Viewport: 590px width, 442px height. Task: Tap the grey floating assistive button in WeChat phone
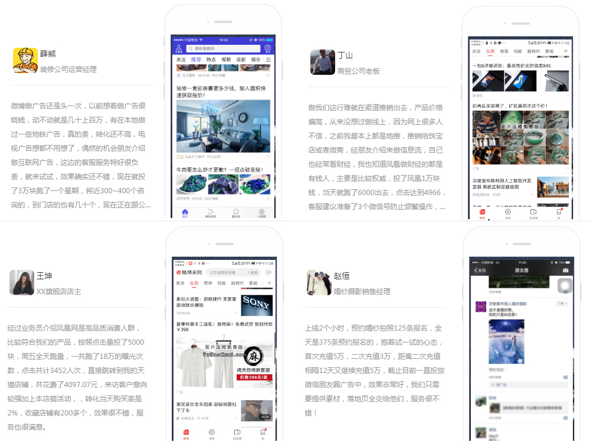click(x=565, y=286)
